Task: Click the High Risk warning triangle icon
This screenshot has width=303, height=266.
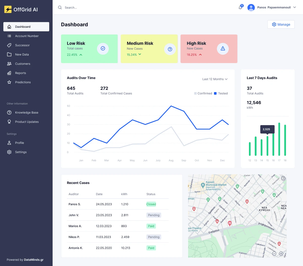Action: (x=223, y=48)
